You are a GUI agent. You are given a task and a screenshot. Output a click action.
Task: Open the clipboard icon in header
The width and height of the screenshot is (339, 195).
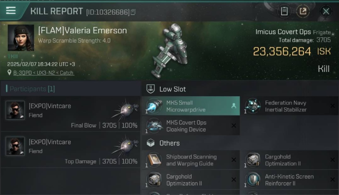pos(284,11)
